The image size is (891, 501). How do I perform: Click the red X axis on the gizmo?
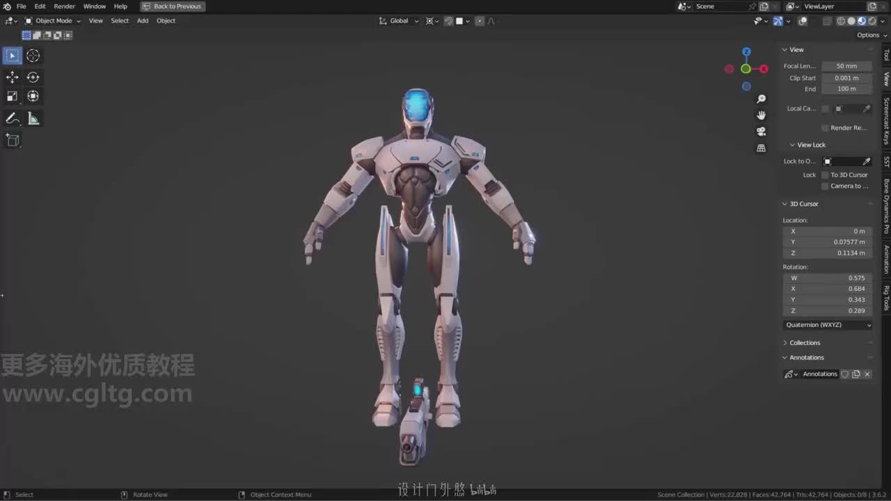point(764,69)
